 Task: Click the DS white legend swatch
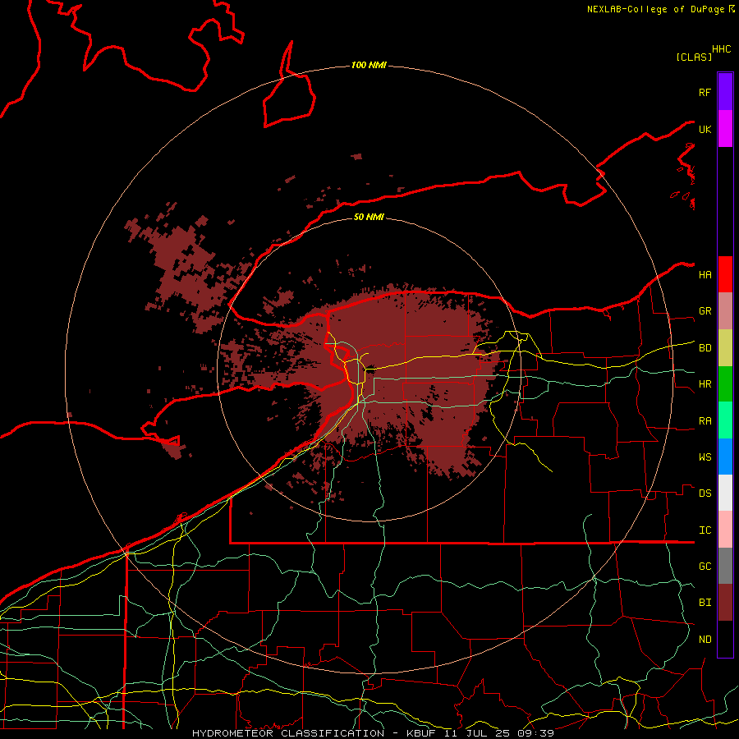click(x=725, y=493)
